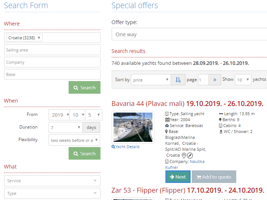Open Bavaria 44 yacht thumbnail image
The width and height of the screenshot is (267, 200).
[133, 127]
